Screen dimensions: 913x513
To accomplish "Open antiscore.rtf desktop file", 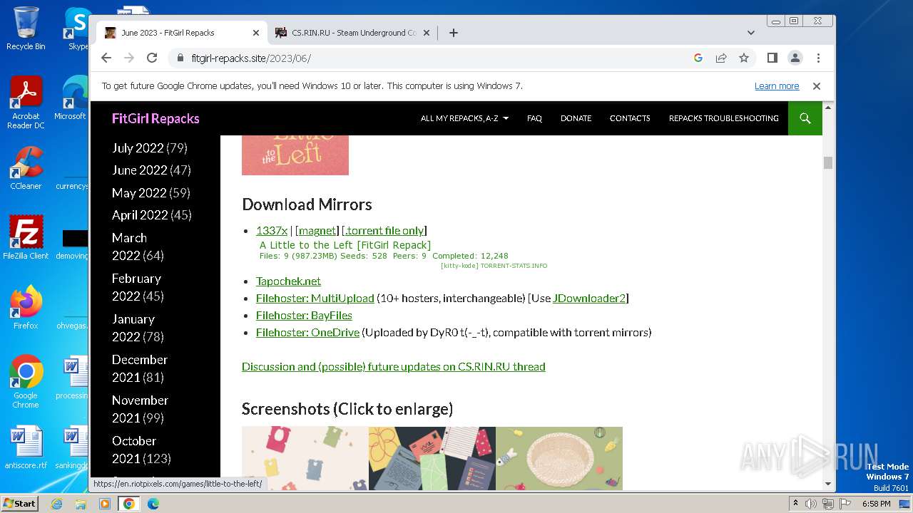I will (x=26, y=447).
